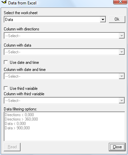
Task: Close the dialog with the red X
Action: pyautogui.click(x=120, y=2)
